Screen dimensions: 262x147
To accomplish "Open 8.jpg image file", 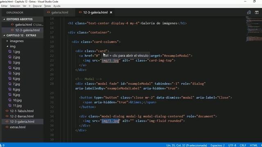I will [16, 89].
